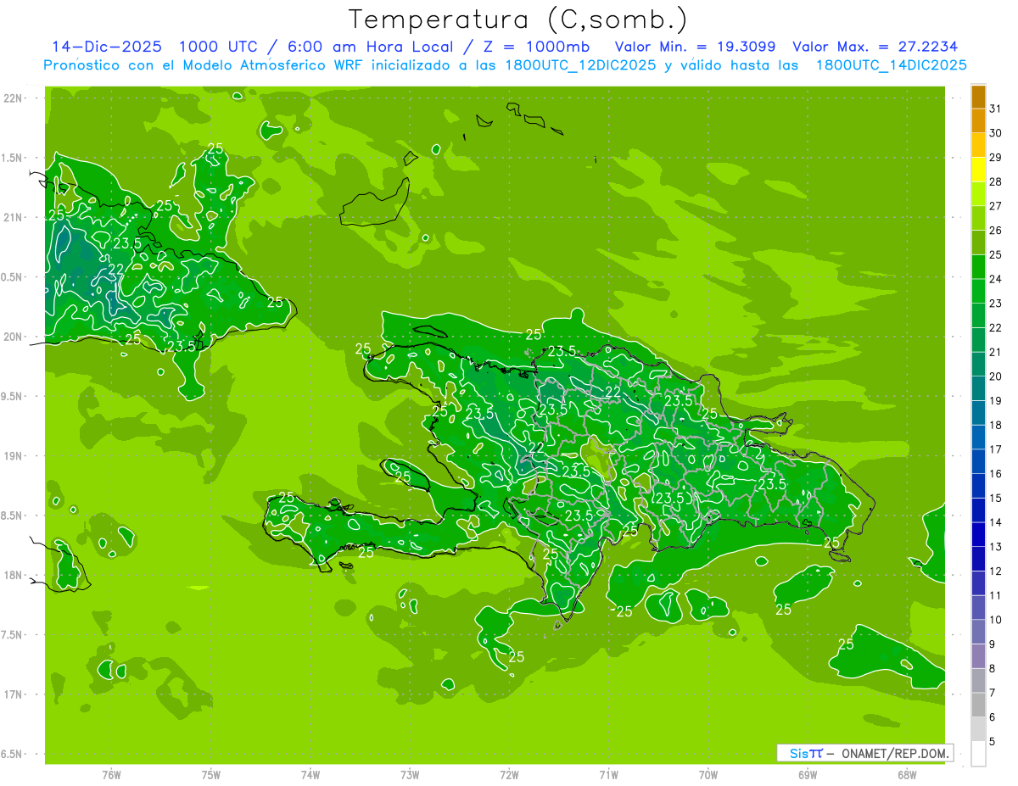Click the 'Valor Min. = 19.3099' text
Image resolution: width=1018 pixels, height=786 pixels.
click(695, 47)
